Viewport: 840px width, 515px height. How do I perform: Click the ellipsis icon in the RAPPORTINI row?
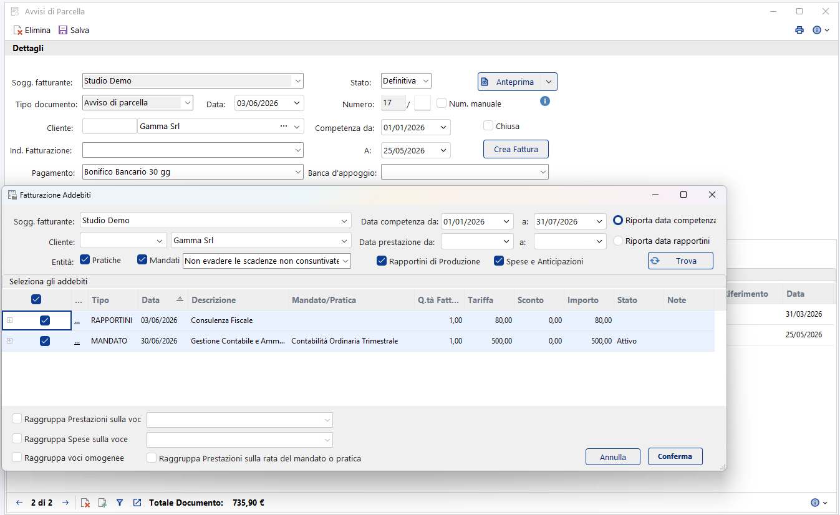coord(77,320)
